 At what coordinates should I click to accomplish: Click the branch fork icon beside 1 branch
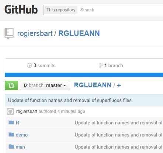[101, 65]
